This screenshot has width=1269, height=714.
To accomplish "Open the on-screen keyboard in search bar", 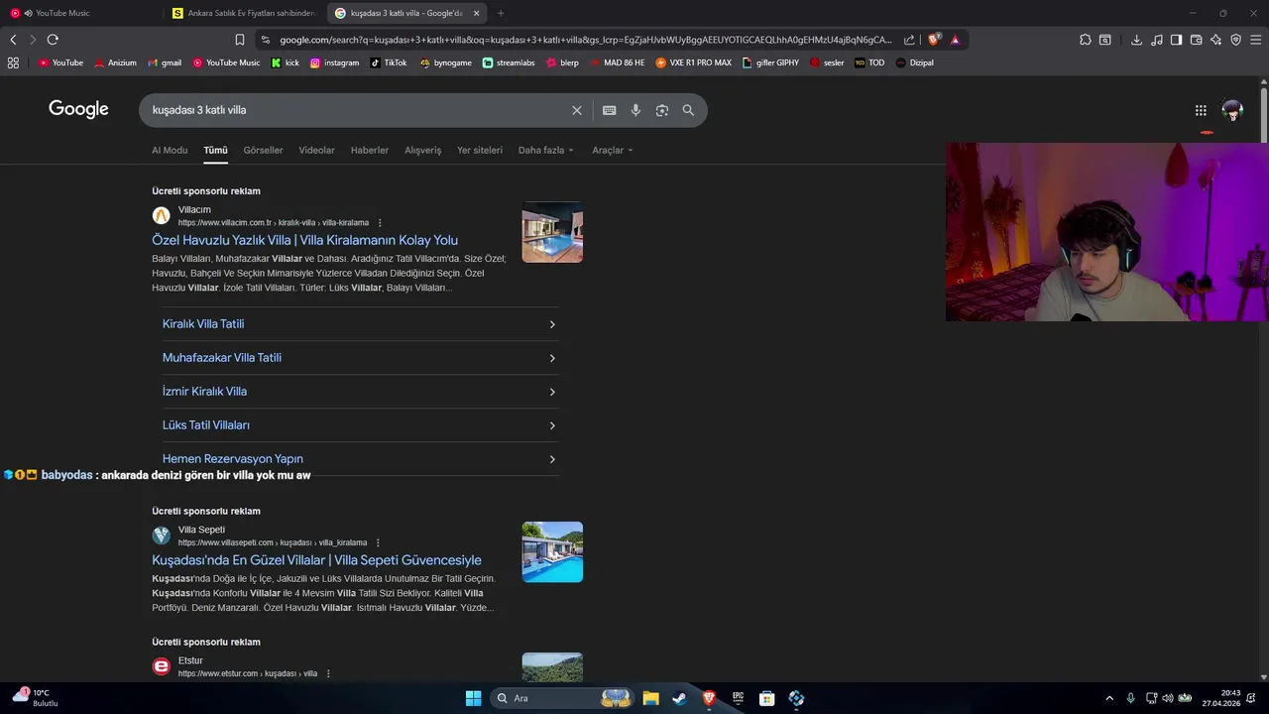I will click(609, 110).
